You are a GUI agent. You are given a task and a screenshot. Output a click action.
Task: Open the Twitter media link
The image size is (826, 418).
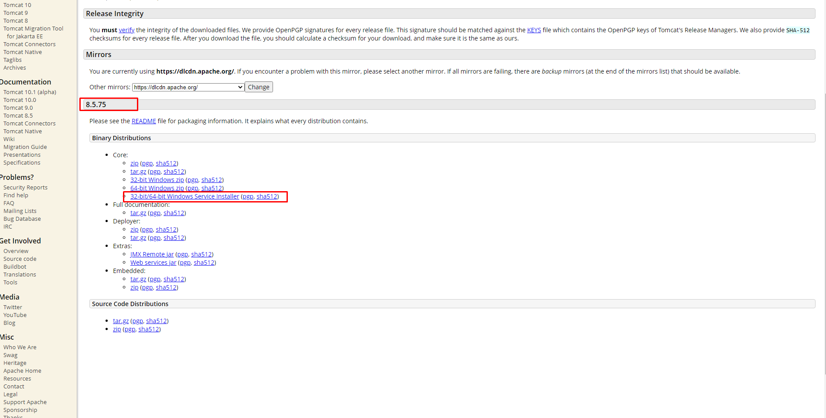[13, 307]
